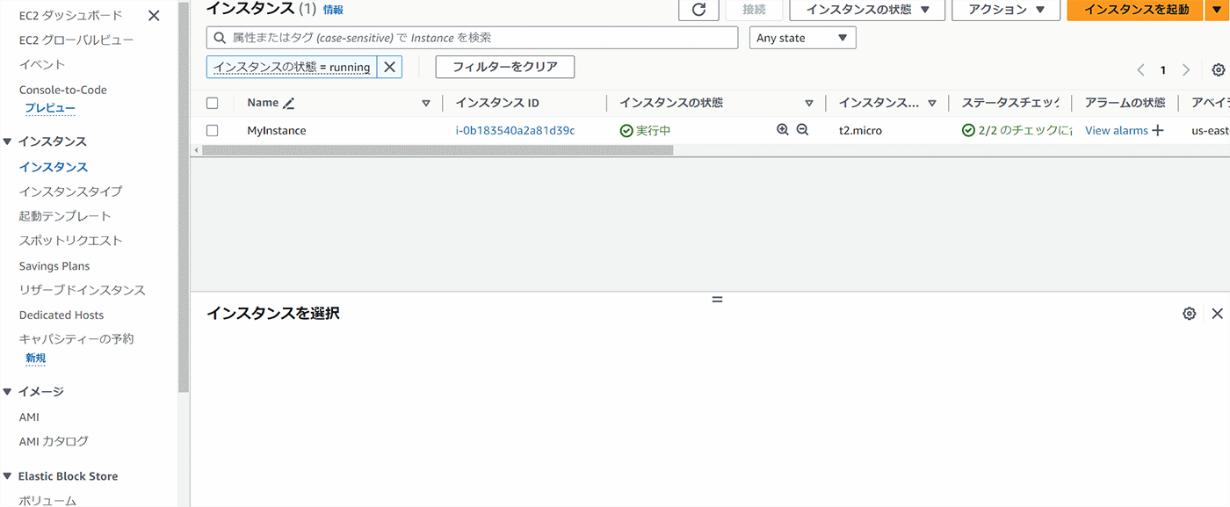Click the t2.micro instance type cell

860,130
